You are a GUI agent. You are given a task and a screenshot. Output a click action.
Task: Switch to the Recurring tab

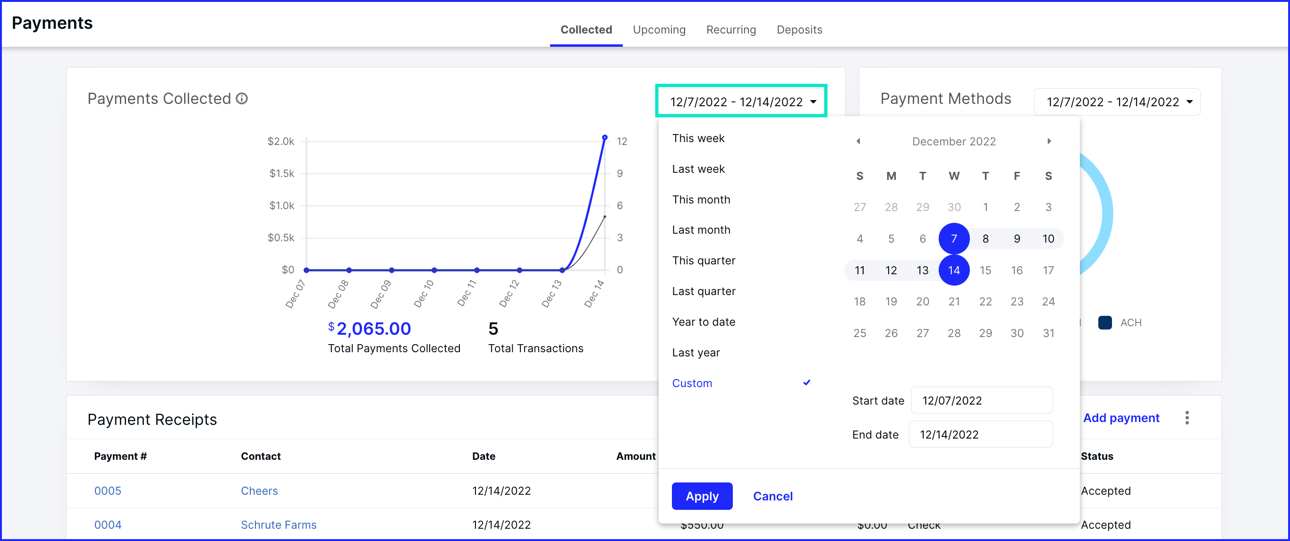(x=730, y=30)
